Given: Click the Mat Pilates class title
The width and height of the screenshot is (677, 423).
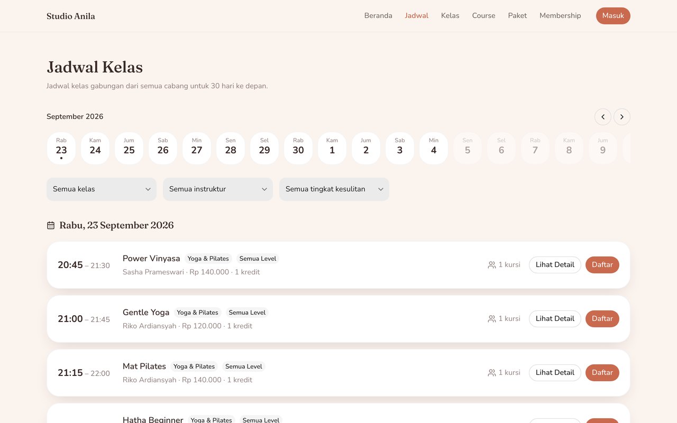Looking at the screenshot, I should pos(144,366).
